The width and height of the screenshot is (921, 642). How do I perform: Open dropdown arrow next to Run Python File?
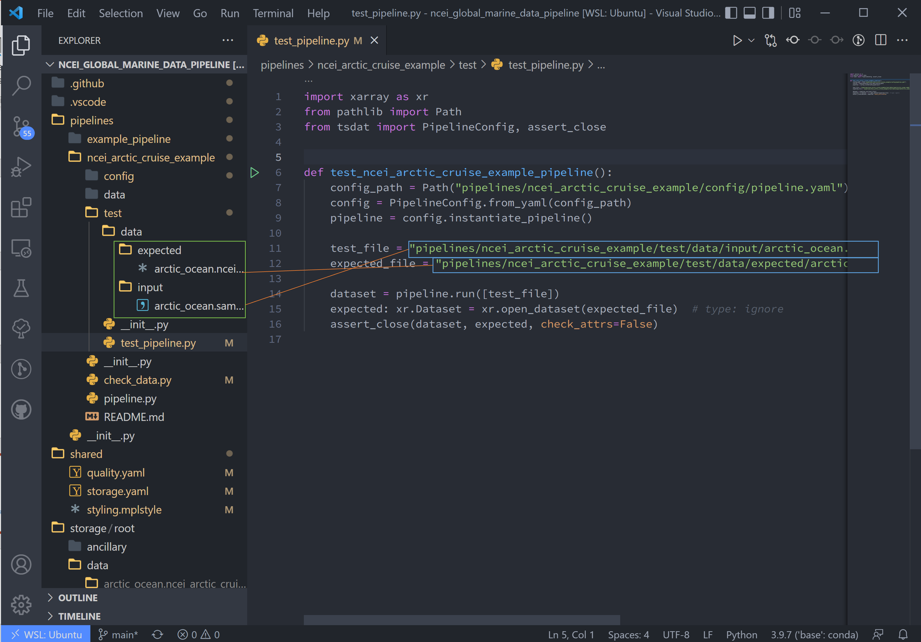click(x=752, y=40)
